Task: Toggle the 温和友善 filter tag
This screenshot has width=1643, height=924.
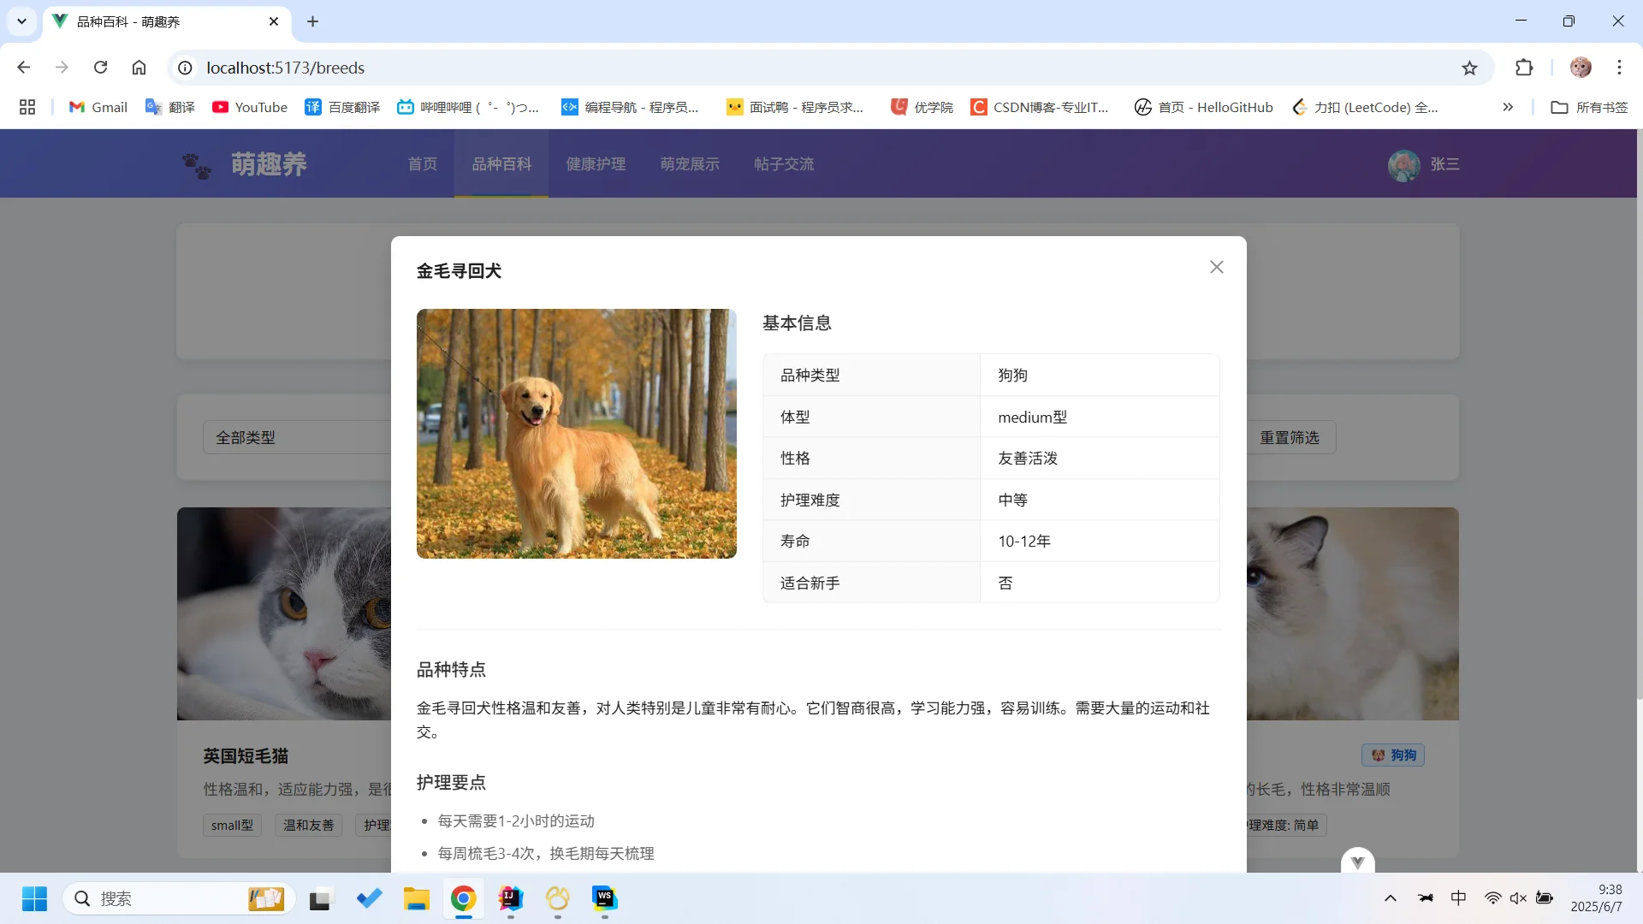Action: tap(308, 825)
